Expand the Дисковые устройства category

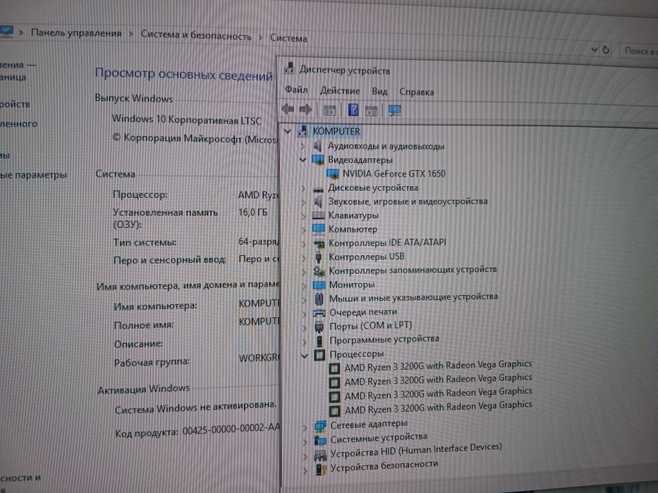(303, 189)
